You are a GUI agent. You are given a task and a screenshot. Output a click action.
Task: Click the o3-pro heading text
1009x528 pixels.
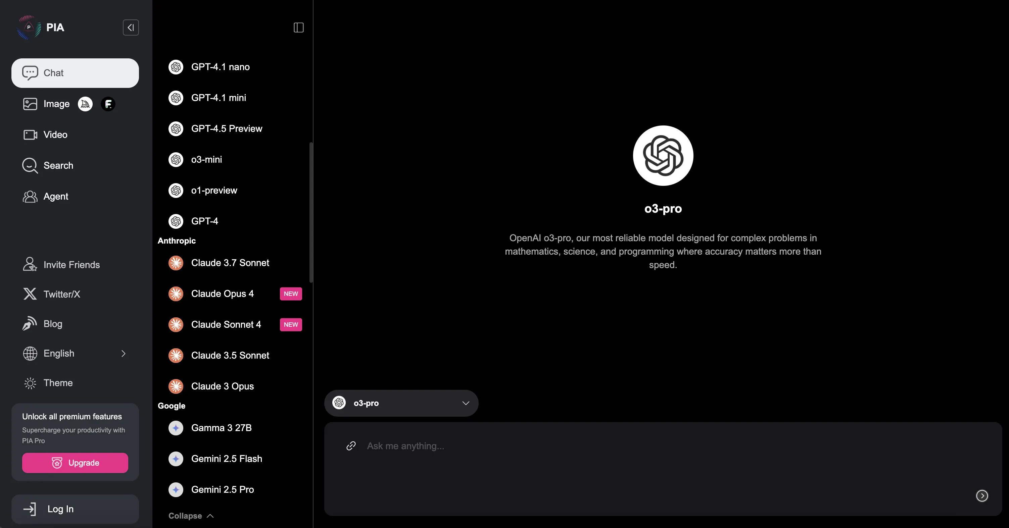(663, 209)
